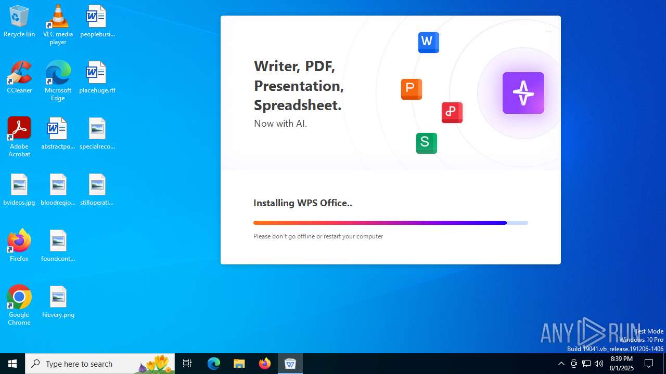Viewport: 666px width, 374px height.
Task: Open File Explorer from the taskbar
Action: pos(239,364)
